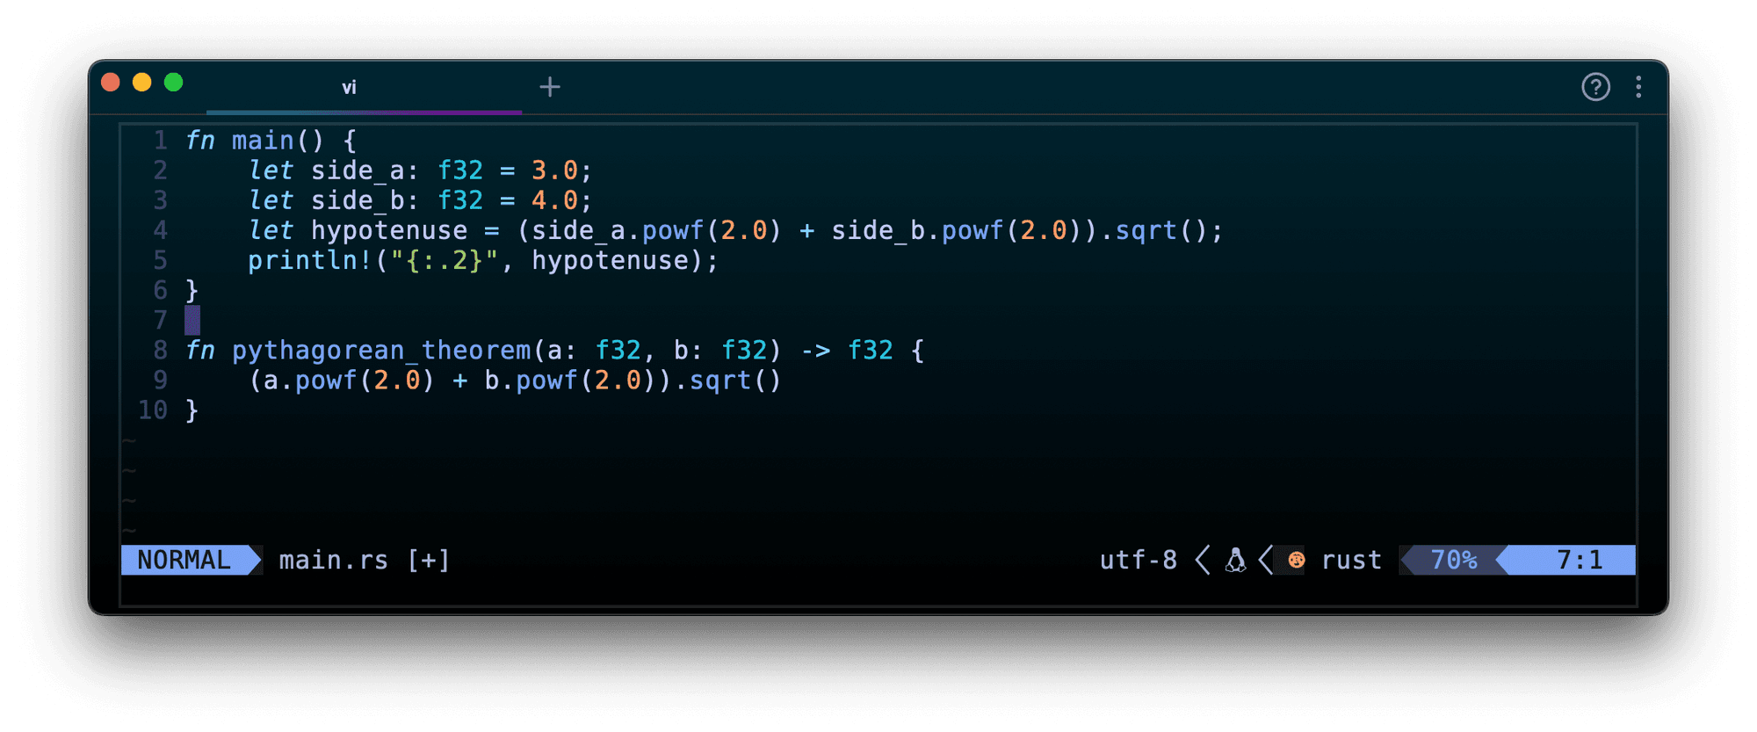Viewport: 1757px width, 732px height.
Task: Click the main.rs filename in statusline
Action: [333, 561]
